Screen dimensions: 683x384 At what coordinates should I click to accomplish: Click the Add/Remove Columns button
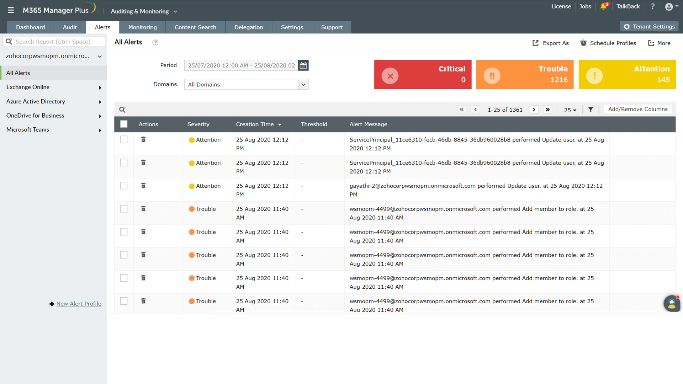click(x=637, y=109)
